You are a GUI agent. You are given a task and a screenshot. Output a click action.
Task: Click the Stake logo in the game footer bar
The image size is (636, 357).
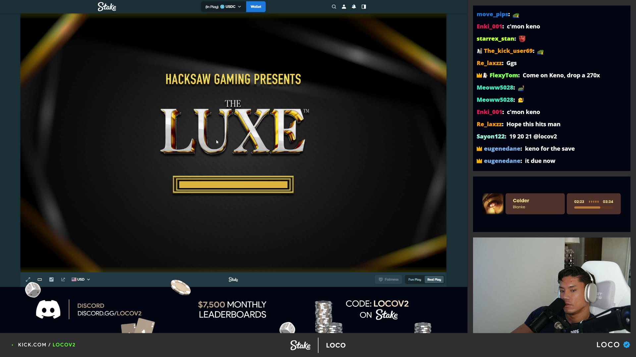pos(233,280)
